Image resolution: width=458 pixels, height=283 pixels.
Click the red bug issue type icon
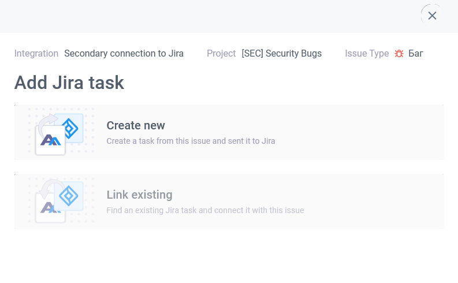[x=399, y=54]
